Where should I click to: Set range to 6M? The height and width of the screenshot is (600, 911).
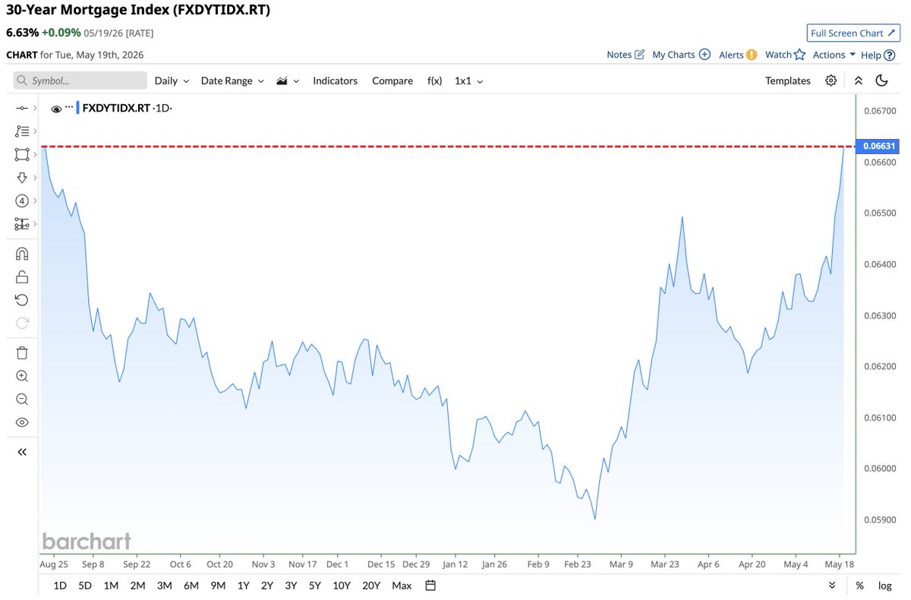point(191,586)
